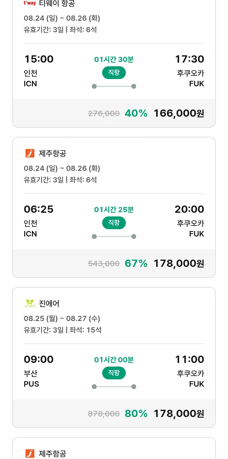Tap the Jeju Air logo above the 06:25 flight
The width and height of the screenshot is (228, 459).
(x=30, y=153)
